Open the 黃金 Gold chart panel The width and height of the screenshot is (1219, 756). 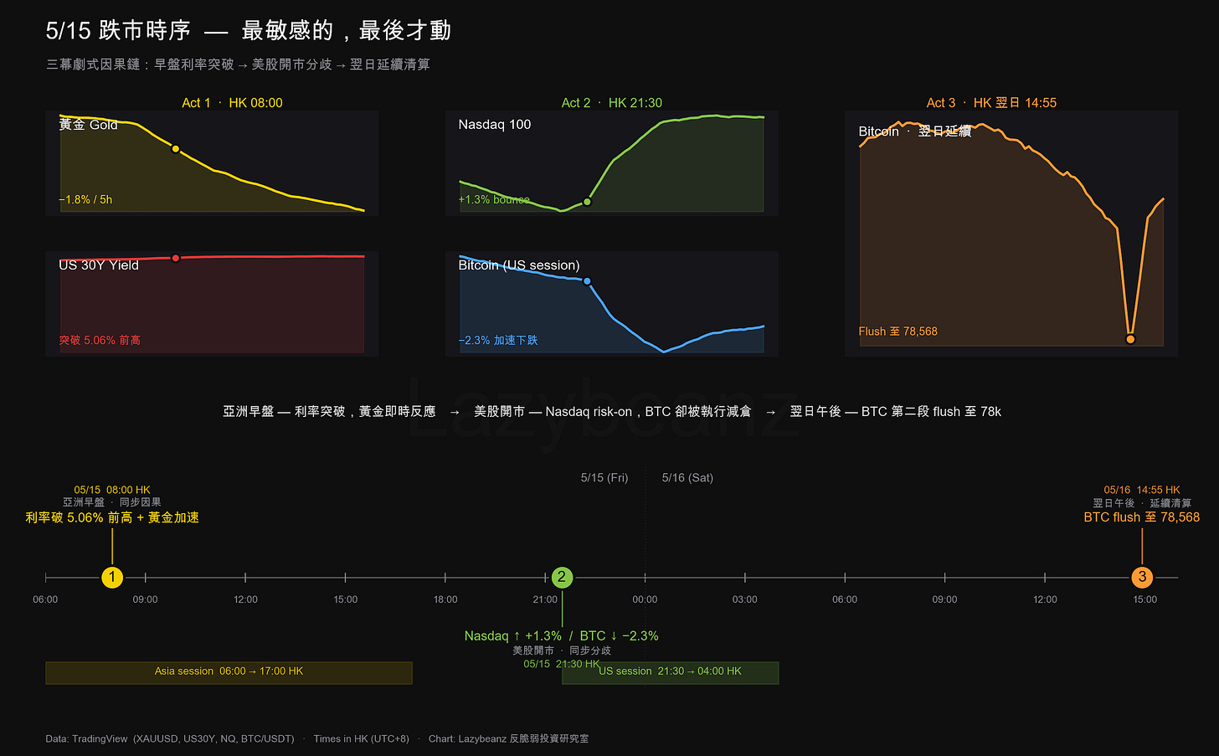(212, 163)
